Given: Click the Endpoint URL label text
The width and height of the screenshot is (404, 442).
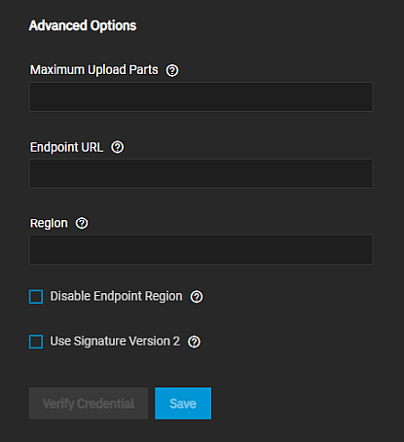Looking at the screenshot, I should point(66,147).
